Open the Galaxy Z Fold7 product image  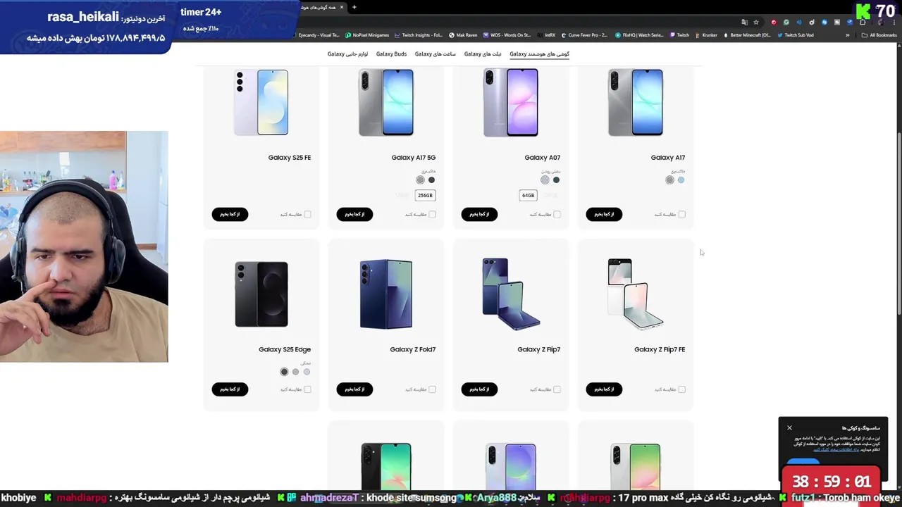point(386,294)
